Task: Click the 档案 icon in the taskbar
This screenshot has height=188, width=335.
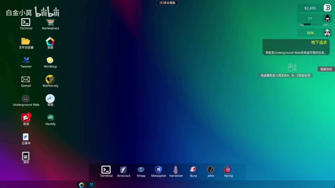Action: pyautogui.click(x=82, y=185)
